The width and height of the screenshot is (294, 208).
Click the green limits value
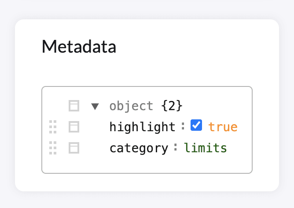tap(205, 148)
